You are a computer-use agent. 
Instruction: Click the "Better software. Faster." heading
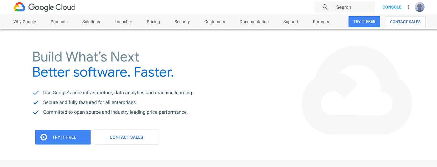103,72
